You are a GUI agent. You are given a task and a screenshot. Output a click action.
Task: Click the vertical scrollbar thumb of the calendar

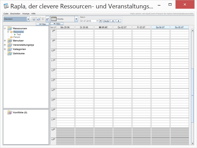coord(192,96)
